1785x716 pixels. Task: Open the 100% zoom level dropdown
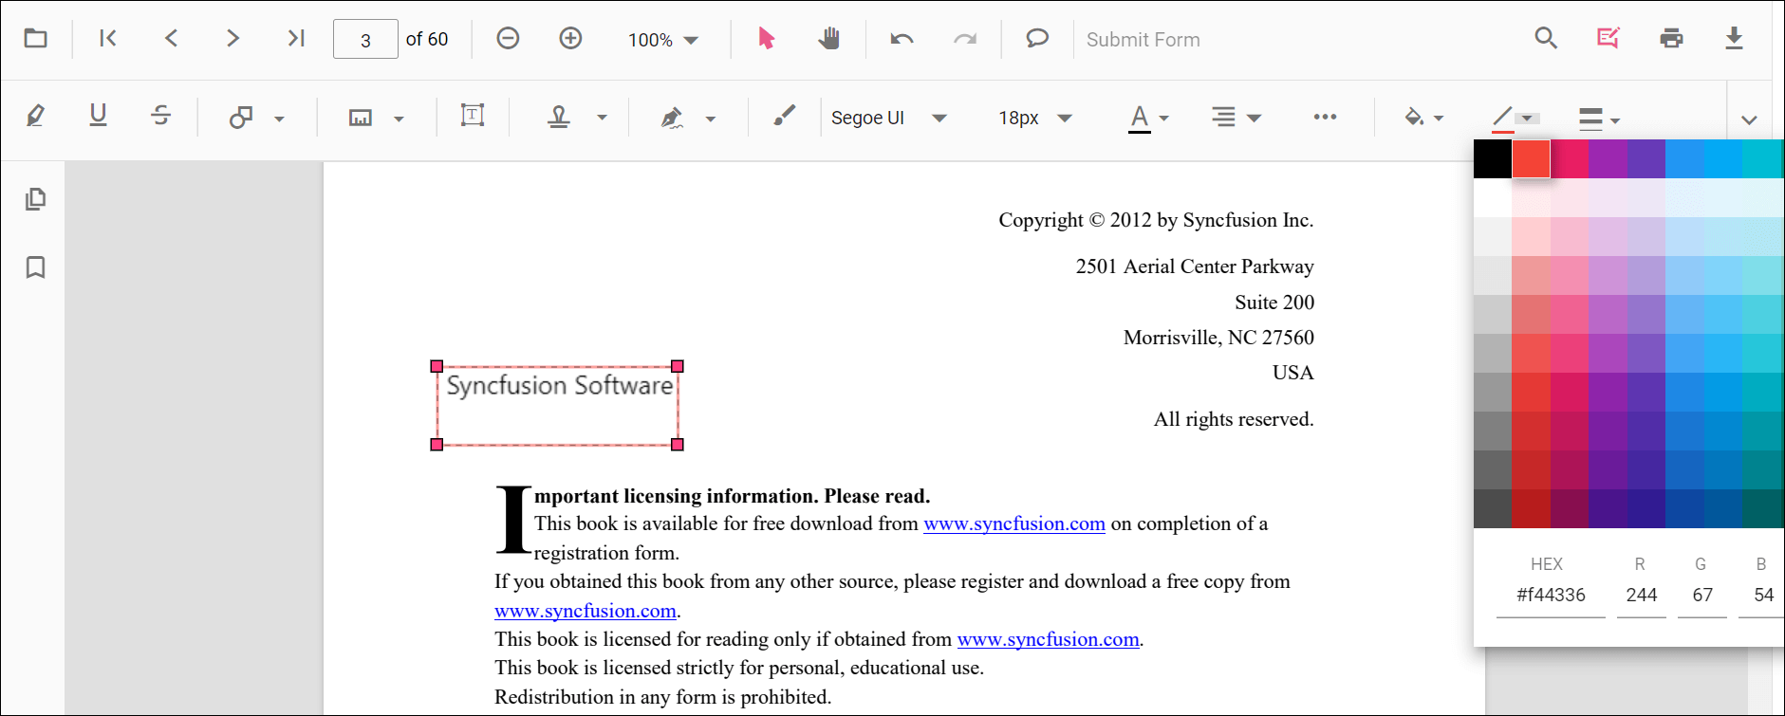coord(663,40)
